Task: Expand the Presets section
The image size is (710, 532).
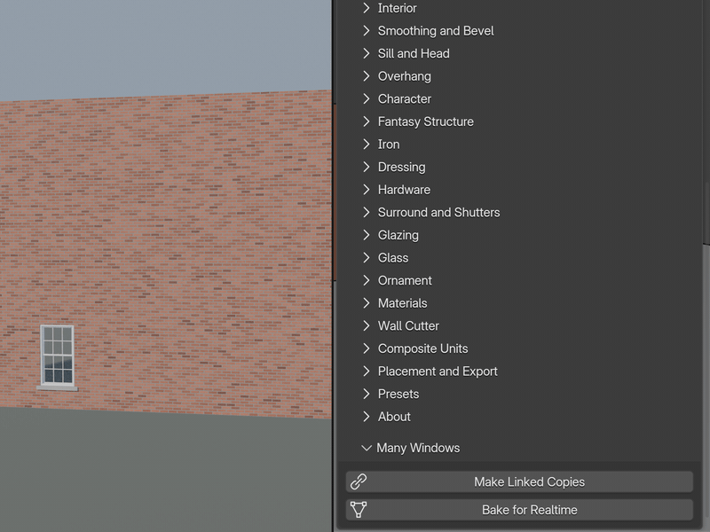Action: click(x=390, y=394)
